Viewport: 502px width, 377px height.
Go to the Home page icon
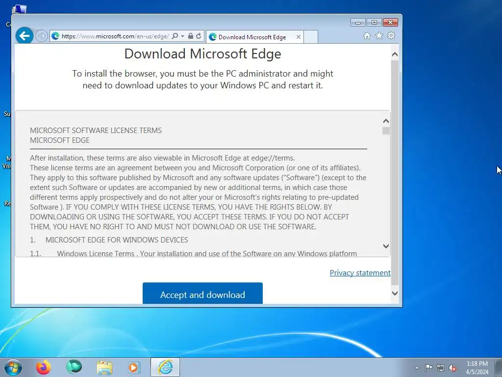[367, 35]
